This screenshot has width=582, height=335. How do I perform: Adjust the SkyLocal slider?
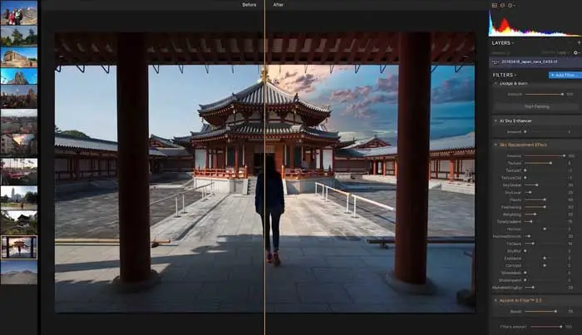545,192
